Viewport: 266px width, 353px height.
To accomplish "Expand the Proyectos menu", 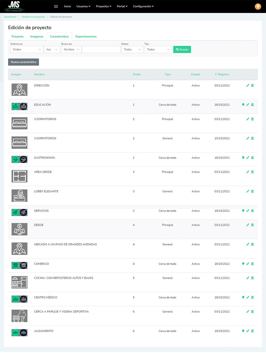I will [103, 7].
